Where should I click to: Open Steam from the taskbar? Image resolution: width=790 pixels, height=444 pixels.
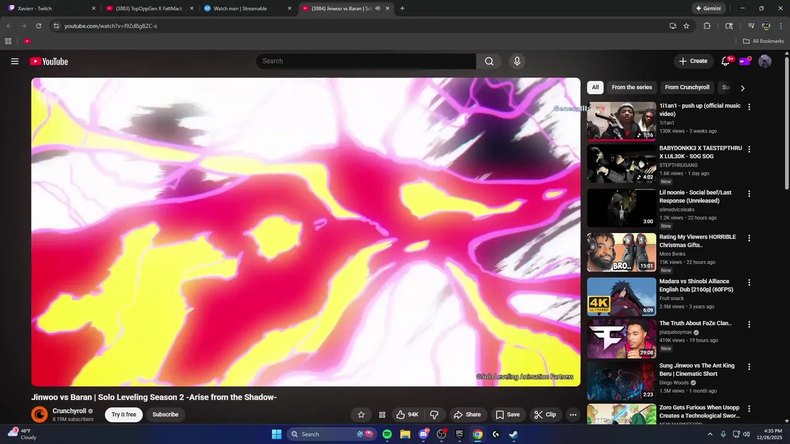tap(513, 434)
